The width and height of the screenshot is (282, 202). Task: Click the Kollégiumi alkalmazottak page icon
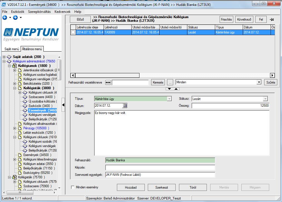click(20, 124)
